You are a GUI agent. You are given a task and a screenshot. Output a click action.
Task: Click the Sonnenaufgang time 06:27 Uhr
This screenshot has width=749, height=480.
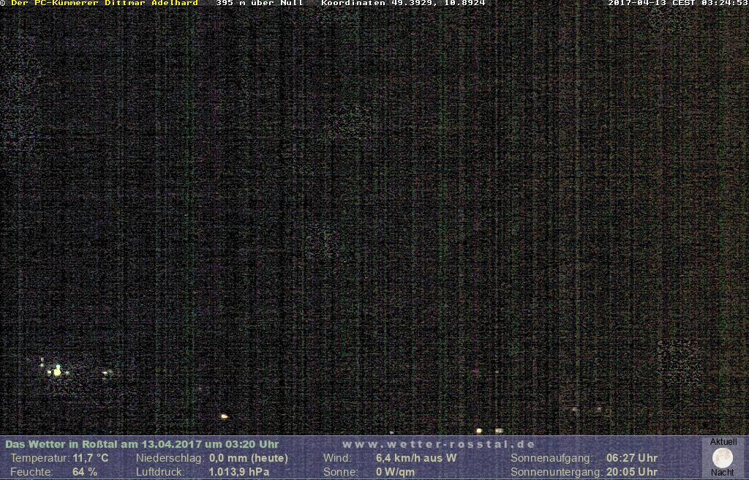(x=632, y=458)
